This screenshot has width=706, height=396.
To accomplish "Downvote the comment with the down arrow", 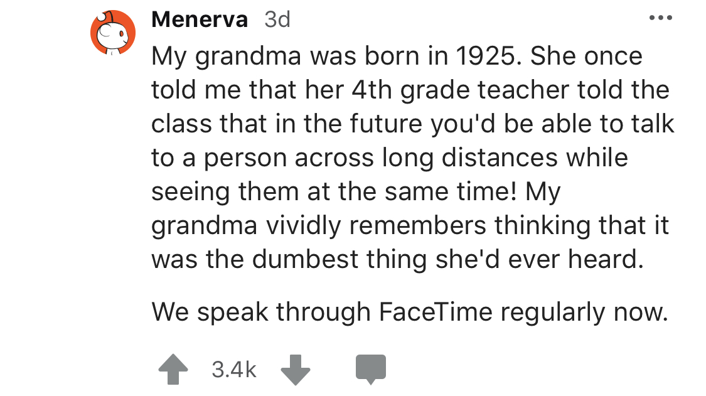I will [x=296, y=370].
